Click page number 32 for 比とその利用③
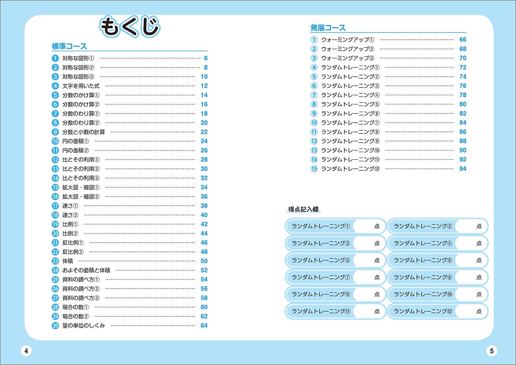This screenshot has width=516, height=365. coord(204,178)
